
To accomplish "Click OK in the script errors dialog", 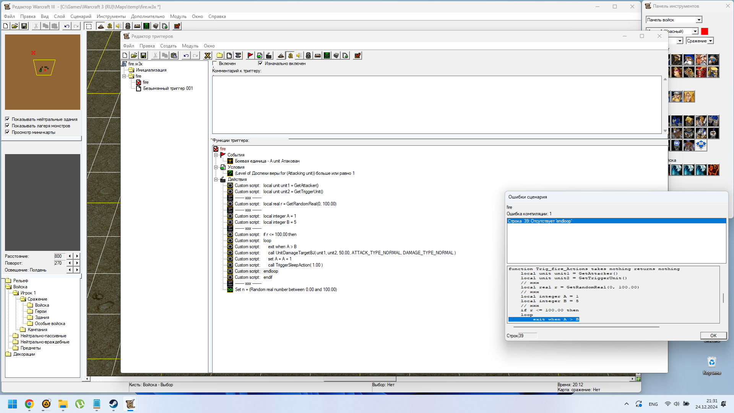I will [713, 335].
